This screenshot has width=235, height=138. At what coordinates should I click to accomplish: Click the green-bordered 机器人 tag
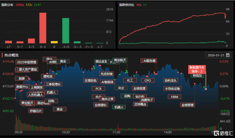point(119,107)
